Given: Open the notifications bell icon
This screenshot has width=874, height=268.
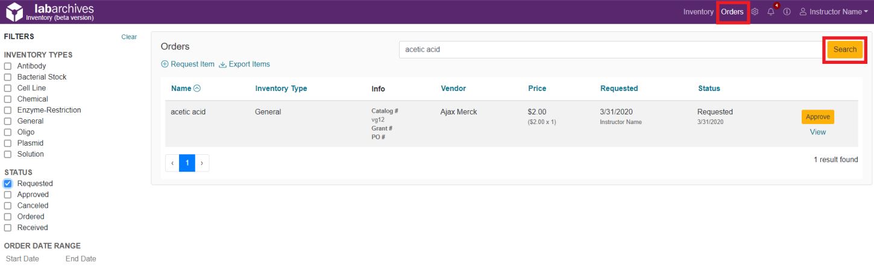Looking at the screenshot, I should [771, 12].
